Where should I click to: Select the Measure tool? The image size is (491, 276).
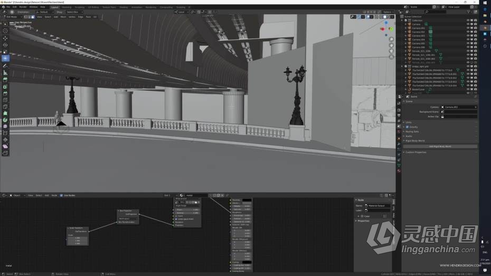(x=5, y=73)
